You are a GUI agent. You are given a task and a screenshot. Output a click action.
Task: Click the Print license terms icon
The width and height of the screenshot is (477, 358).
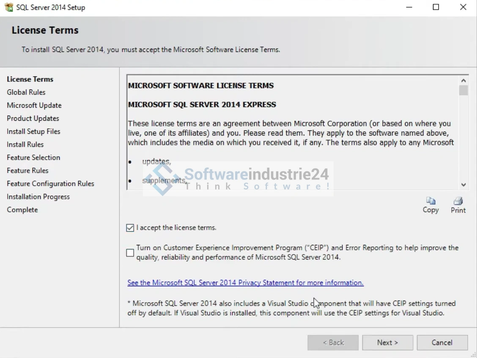click(458, 201)
